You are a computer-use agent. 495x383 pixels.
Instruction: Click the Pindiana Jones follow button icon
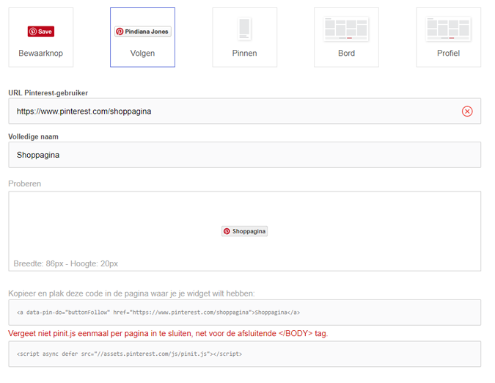coord(143,32)
